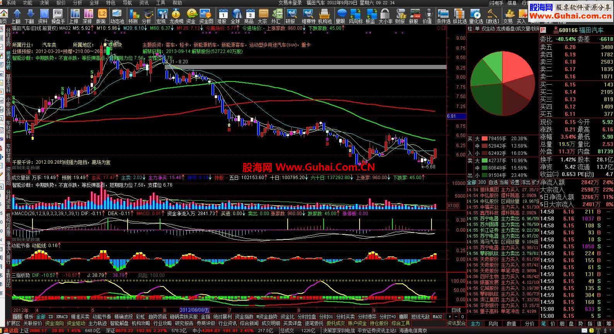Click the 日线 period selector

click(x=456, y=310)
